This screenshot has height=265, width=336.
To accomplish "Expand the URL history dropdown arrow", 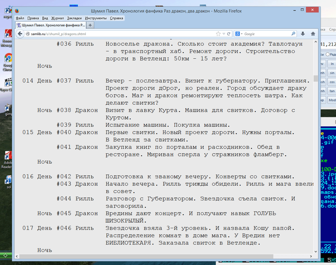I will click(x=224, y=34).
